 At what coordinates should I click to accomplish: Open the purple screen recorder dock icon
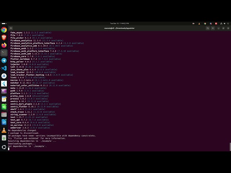pos(4,91)
